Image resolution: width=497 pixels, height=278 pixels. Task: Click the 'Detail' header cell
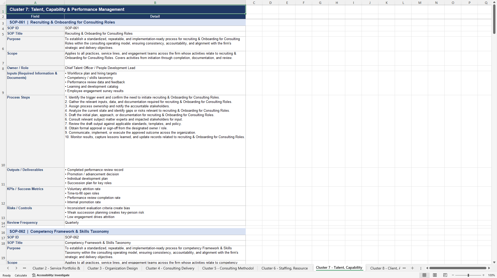coord(155,16)
